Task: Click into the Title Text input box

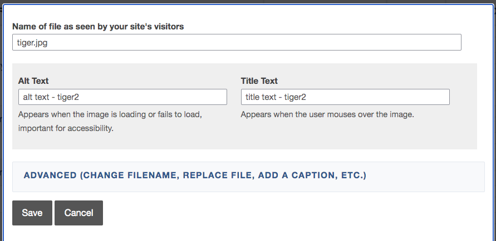Action: tap(345, 97)
